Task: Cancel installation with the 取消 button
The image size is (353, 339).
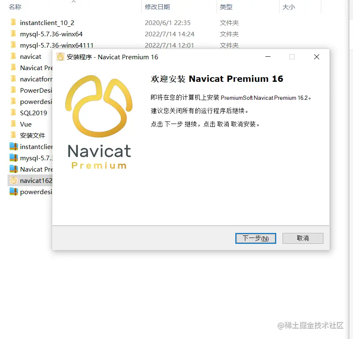Action: tap(303, 238)
